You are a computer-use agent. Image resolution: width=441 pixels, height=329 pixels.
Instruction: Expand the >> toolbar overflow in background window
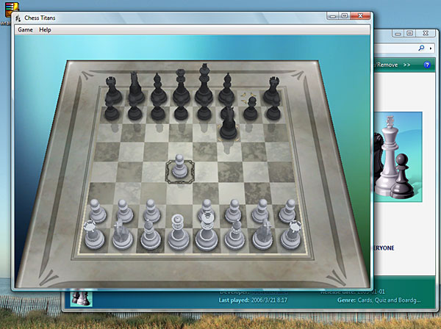[406, 65]
